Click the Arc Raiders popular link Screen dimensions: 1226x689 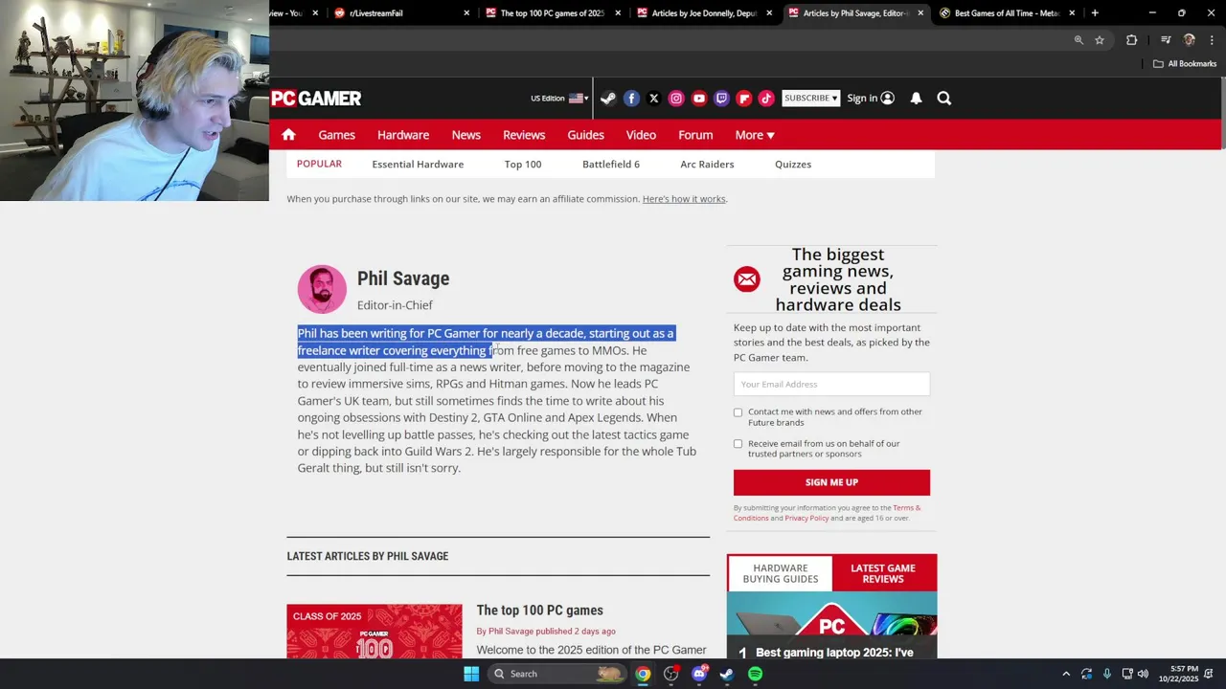coord(707,165)
